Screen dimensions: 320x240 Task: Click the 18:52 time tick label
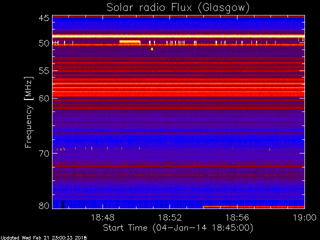(x=170, y=217)
